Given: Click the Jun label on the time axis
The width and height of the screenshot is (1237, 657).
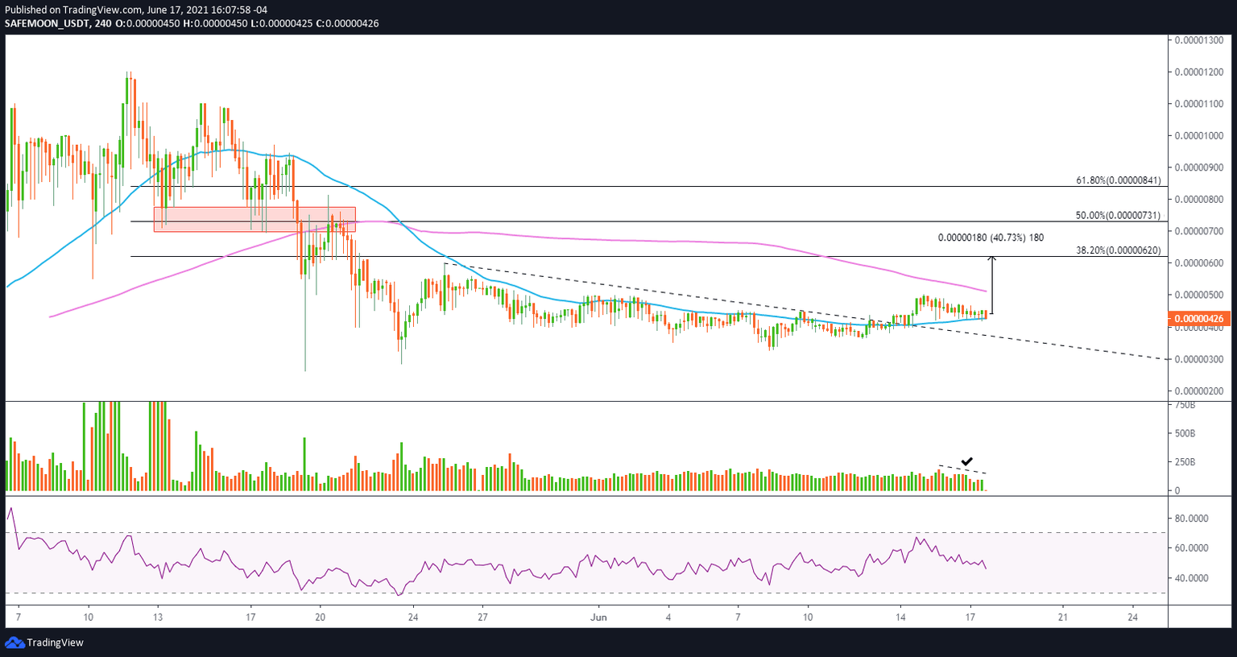Looking at the screenshot, I should coord(598,617).
